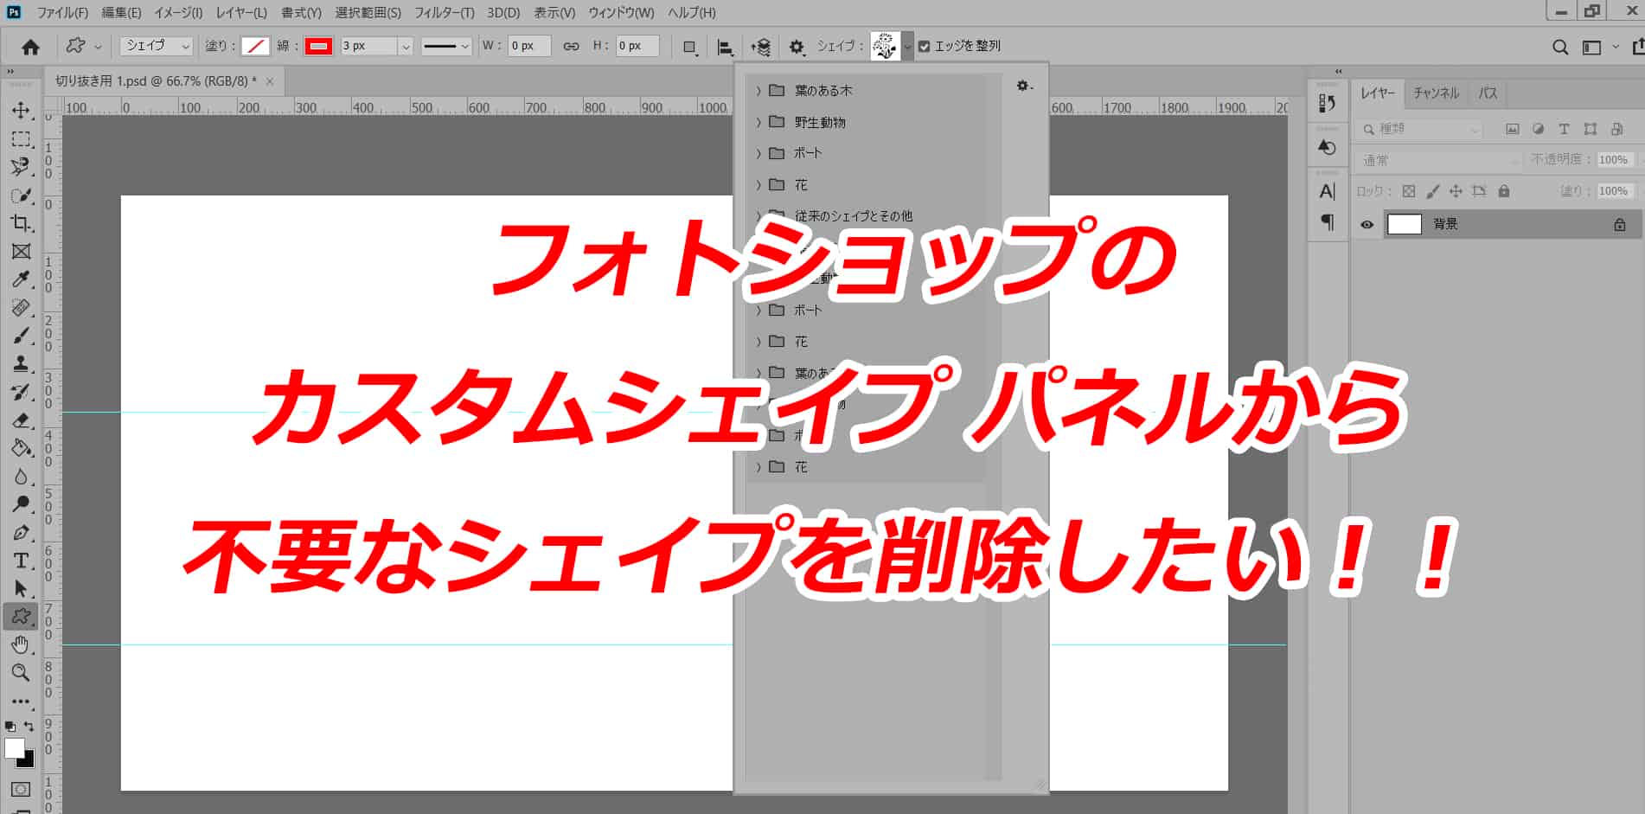
Task: Select the Pen tool
Action: pos(21,533)
